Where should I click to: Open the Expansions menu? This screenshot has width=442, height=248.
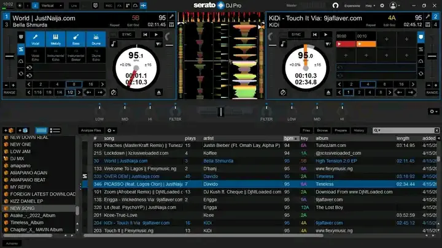pyautogui.click(x=352, y=6)
